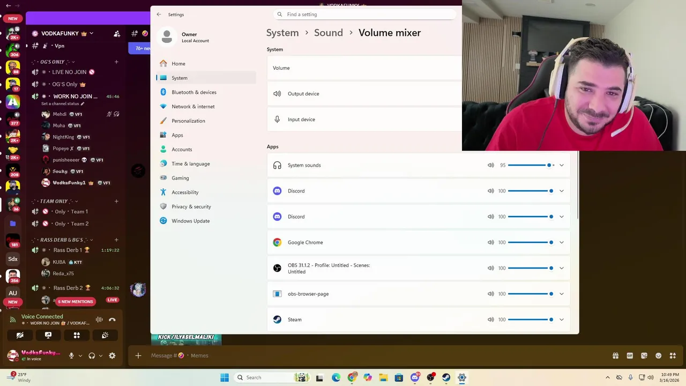Open Discord user settings gear
686x386 pixels.
[x=112, y=355]
